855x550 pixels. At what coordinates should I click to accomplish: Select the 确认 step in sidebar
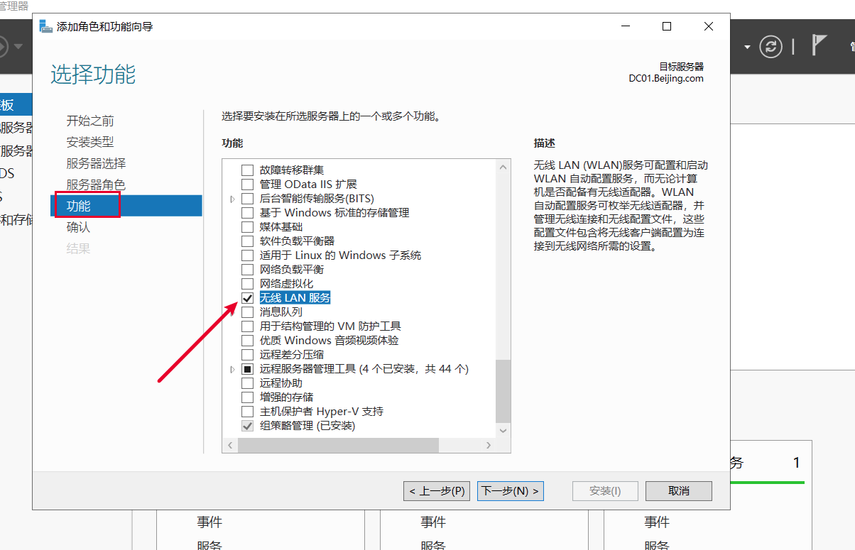click(79, 227)
